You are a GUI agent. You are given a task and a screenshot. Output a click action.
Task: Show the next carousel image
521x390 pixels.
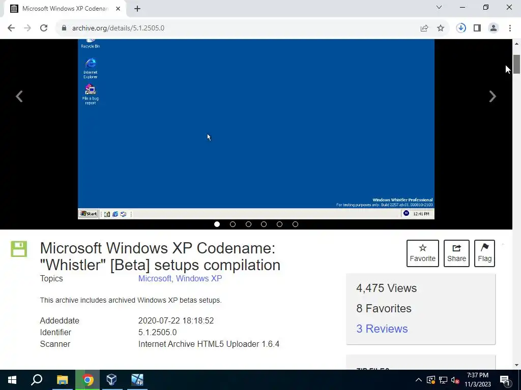493,96
